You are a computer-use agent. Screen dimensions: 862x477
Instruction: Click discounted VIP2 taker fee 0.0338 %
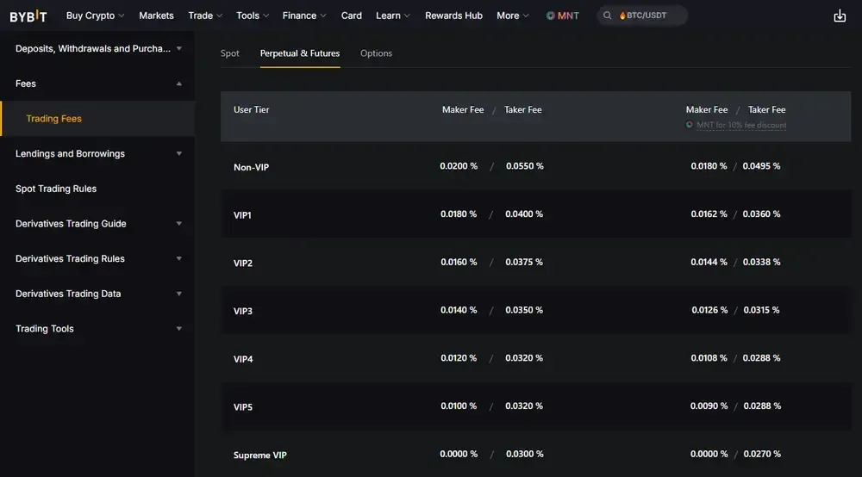[x=761, y=262]
